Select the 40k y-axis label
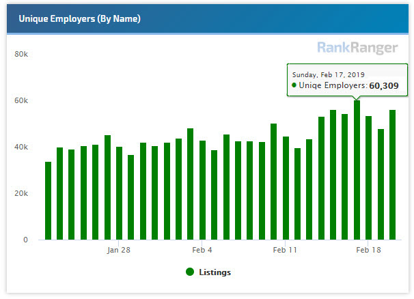This screenshot has width=414, height=299. click(21, 147)
